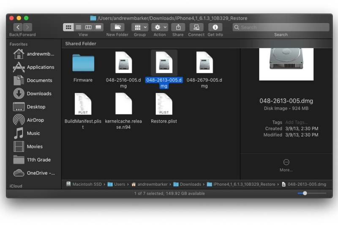Click the Shared Folder header
This screenshot has width=338, height=225.
coord(81,44)
